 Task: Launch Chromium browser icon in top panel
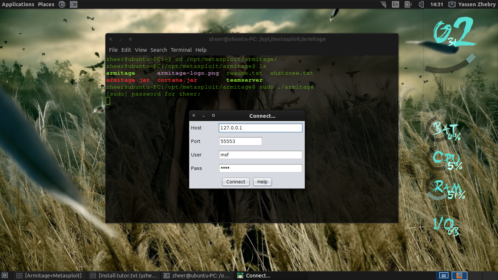pyautogui.click(x=62, y=4)
